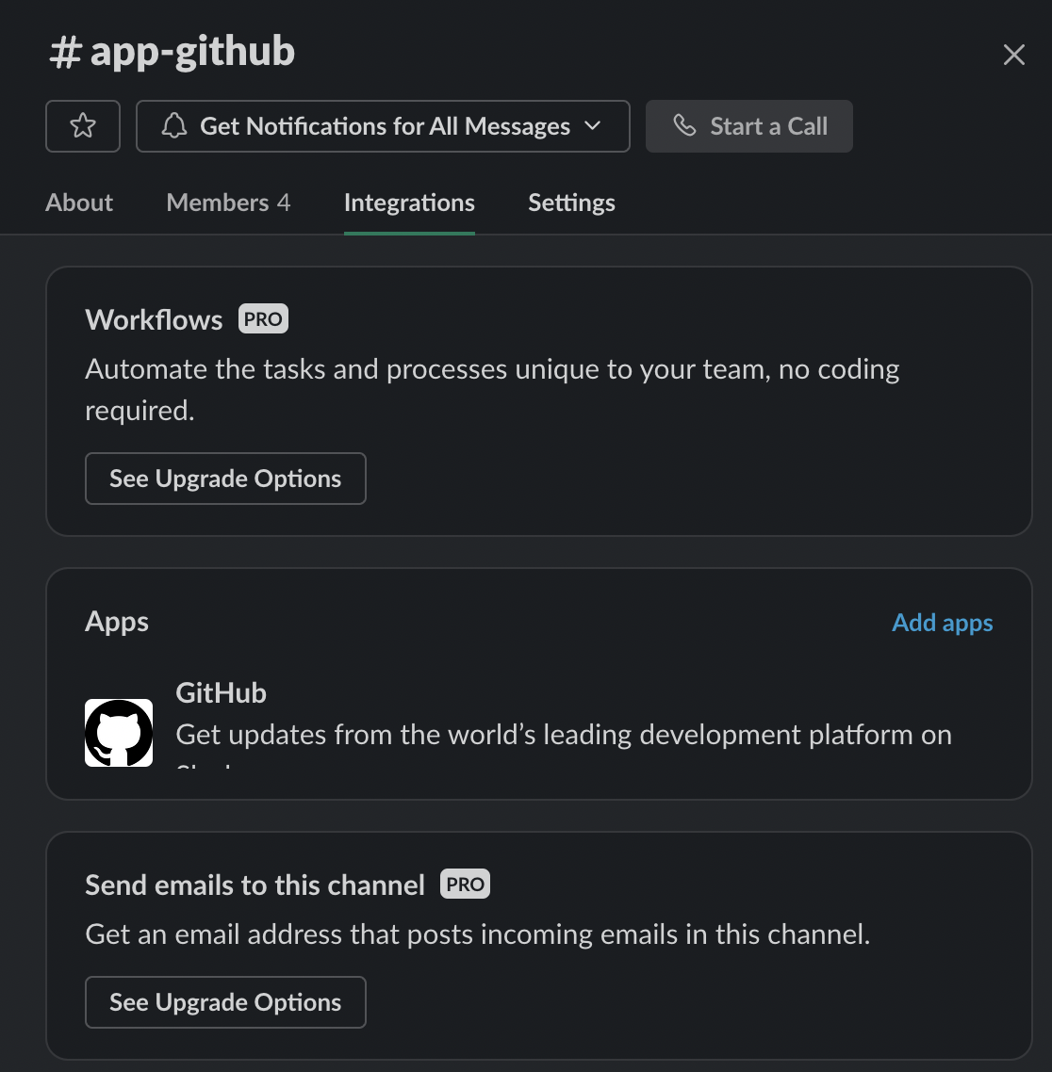This screenshot has width=1052, height=1072.
Task: Open the GitHub app icon
Action: [119, 732]
